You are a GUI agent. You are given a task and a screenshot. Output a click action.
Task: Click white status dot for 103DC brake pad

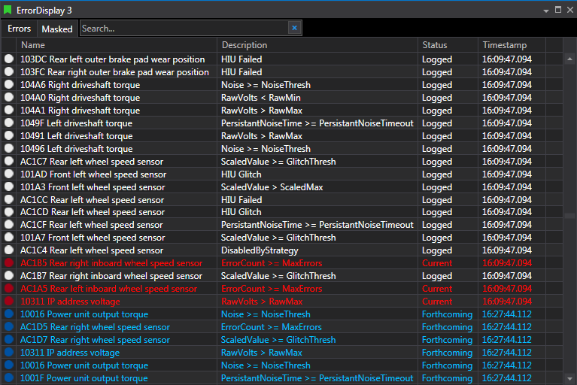[x=9, y=59]
